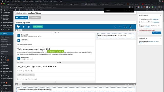Open Einstellungen in the sidebar
The width and height of the screenshot is (164, 92).
7,76
